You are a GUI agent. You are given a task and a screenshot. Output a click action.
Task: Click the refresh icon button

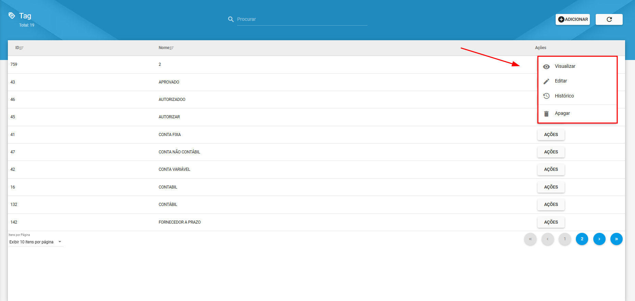(609, 19)
